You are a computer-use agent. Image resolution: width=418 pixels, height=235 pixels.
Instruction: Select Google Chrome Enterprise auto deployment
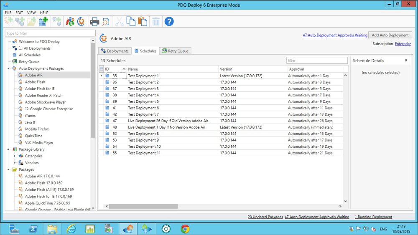(51, 109)
